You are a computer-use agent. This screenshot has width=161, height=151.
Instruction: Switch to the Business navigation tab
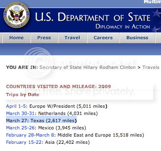coord(137,38)
